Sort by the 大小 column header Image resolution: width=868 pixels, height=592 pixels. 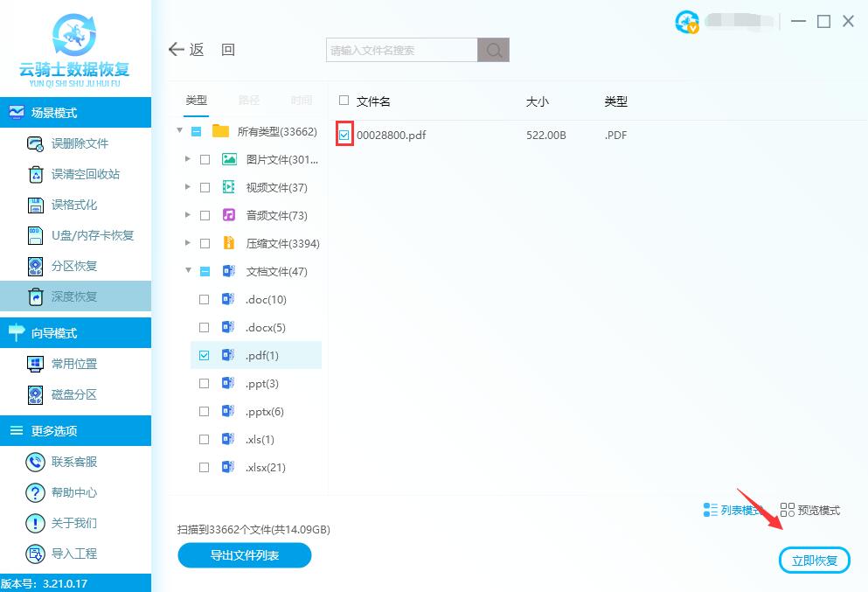tap(538, 101)
